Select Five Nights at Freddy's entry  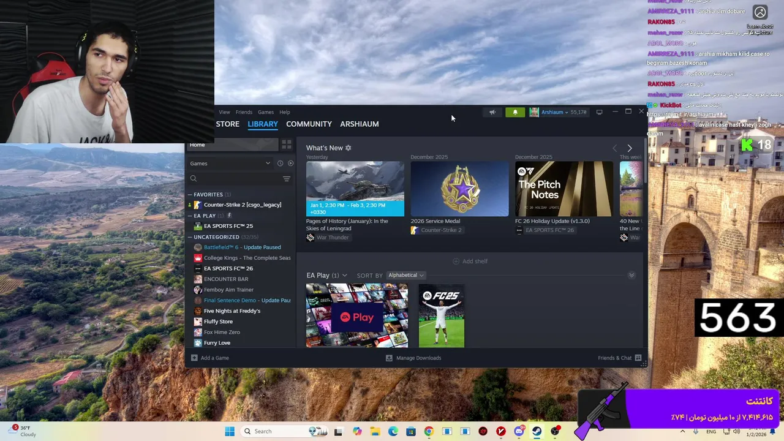232,311
